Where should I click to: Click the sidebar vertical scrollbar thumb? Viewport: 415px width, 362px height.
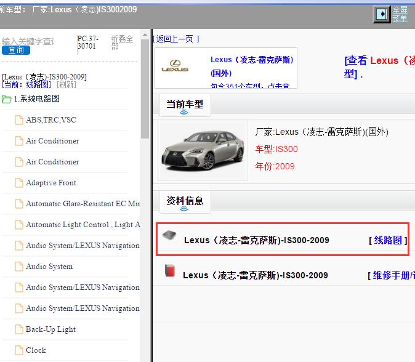coord(145,89)
